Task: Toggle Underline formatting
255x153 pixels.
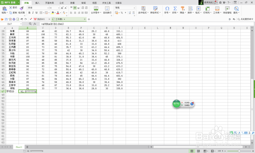Action: (36, 13)
